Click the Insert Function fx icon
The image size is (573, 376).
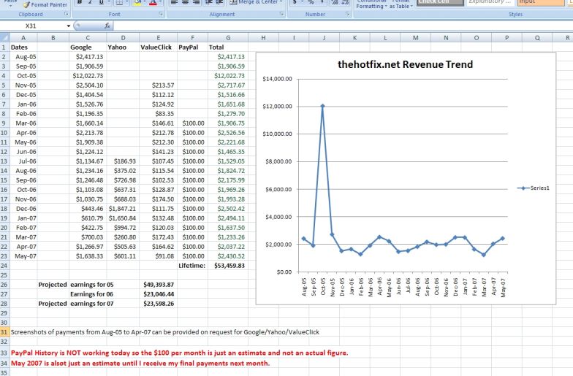pyautogui.click(x=107, y=26)
